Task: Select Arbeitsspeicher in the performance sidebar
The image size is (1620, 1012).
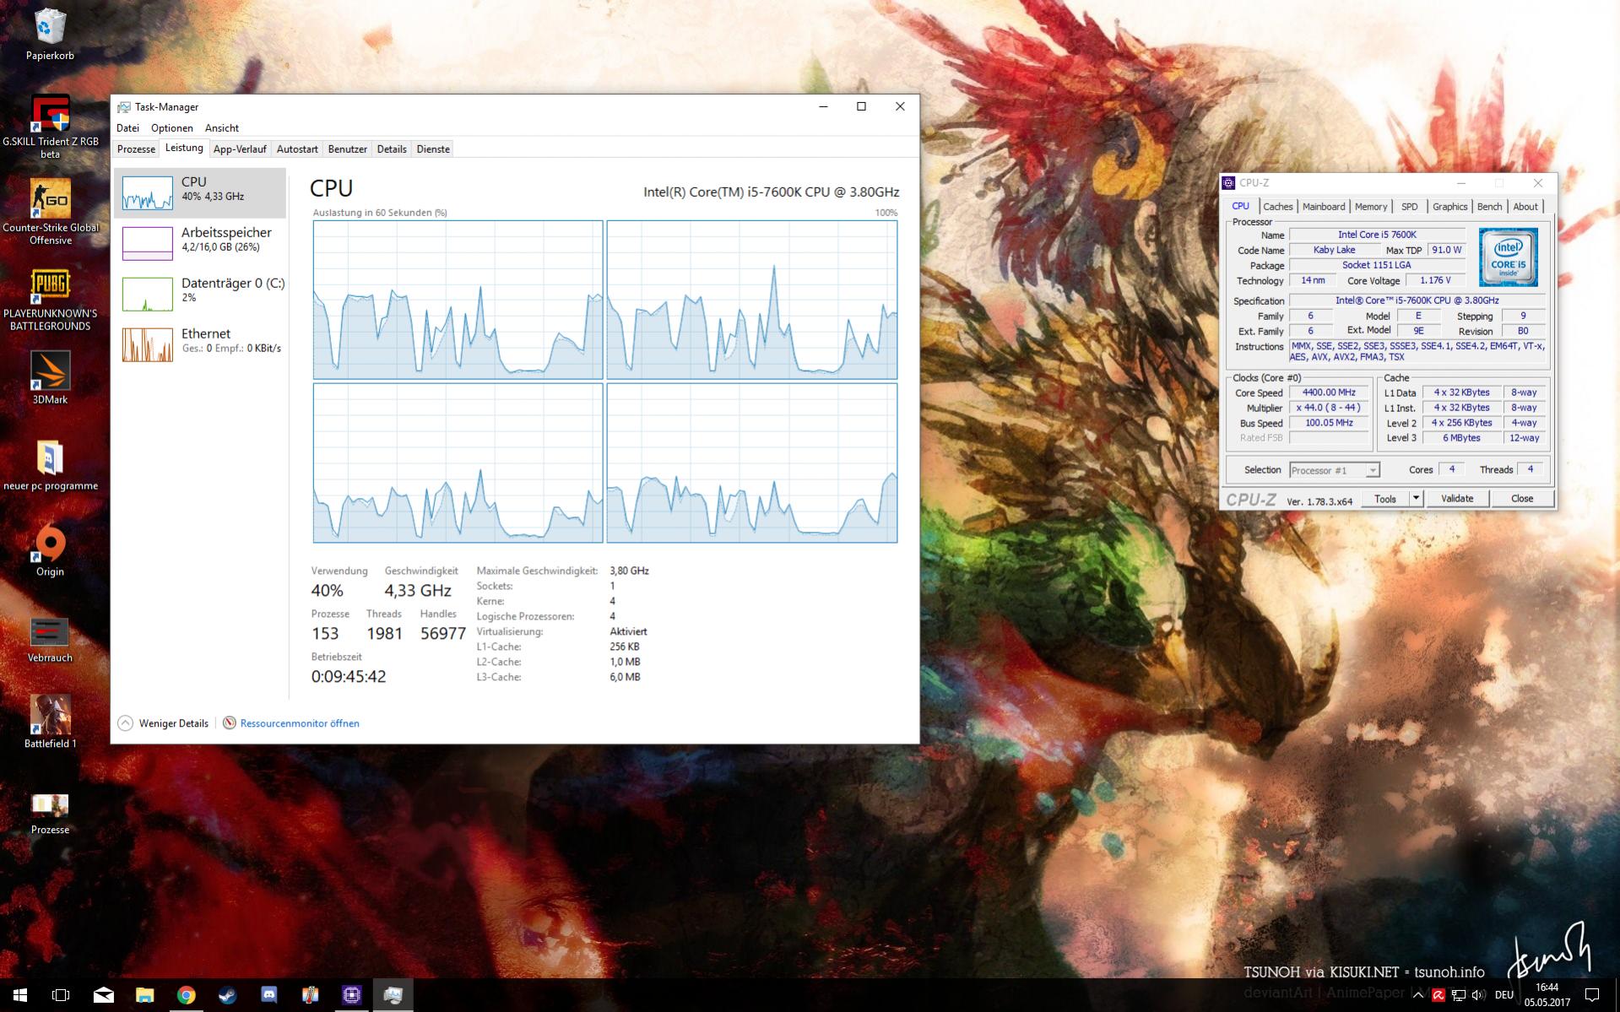Action: pos(200,243)
